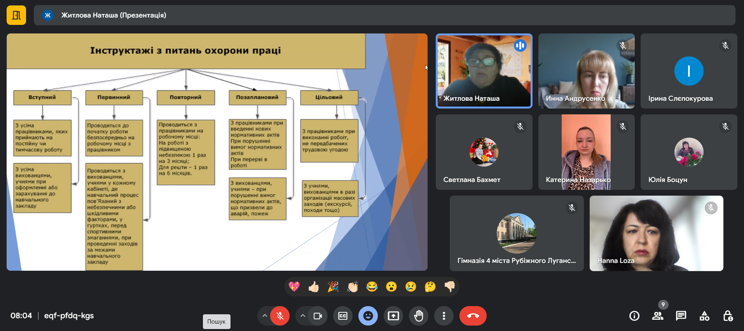Open meeting details info icon
Viewport: 744px width, 331px height.
pos(634,316)
